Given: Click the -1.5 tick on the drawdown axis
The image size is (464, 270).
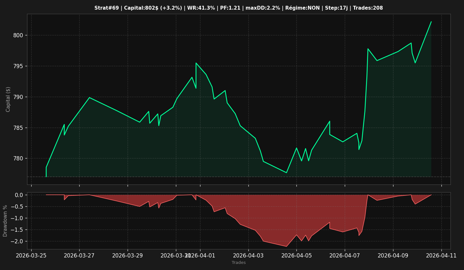Looking at the screenshot, I should [17, 230].
